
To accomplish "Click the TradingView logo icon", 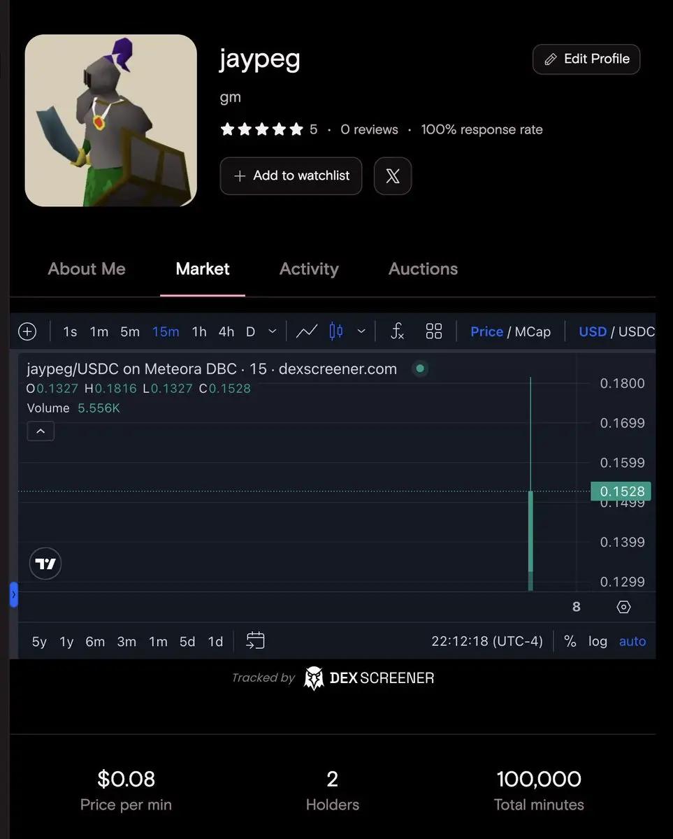I will [x=45, y=564].
